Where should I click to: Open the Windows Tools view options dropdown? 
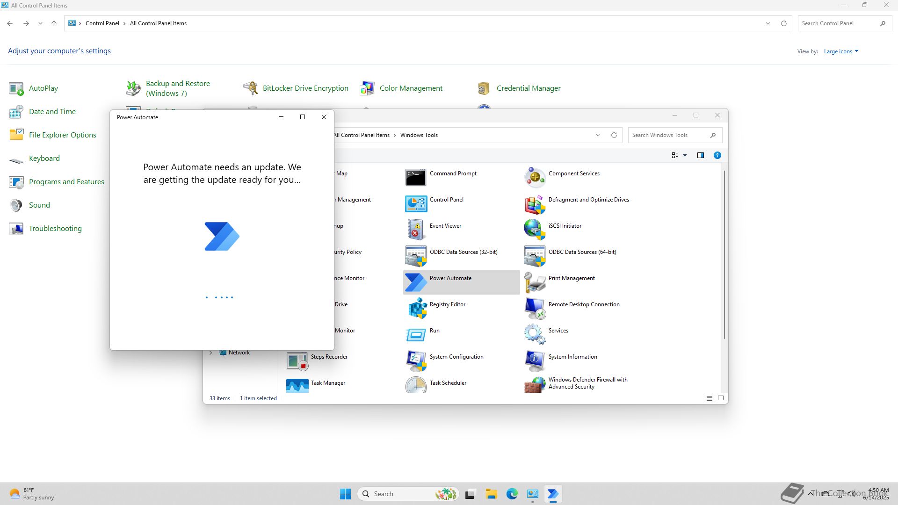click(685, 155)
